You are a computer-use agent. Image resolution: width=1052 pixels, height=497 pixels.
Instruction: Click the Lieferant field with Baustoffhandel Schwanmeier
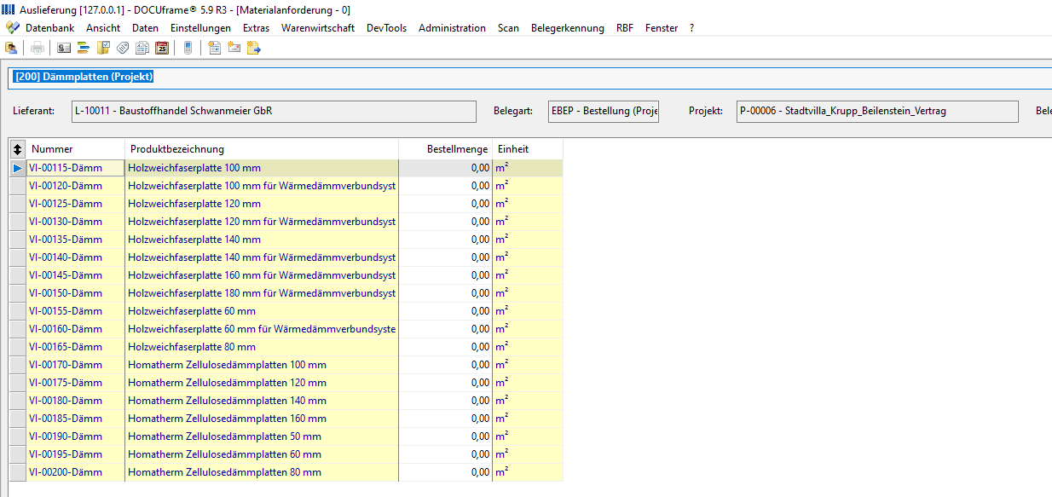point(274,112)
